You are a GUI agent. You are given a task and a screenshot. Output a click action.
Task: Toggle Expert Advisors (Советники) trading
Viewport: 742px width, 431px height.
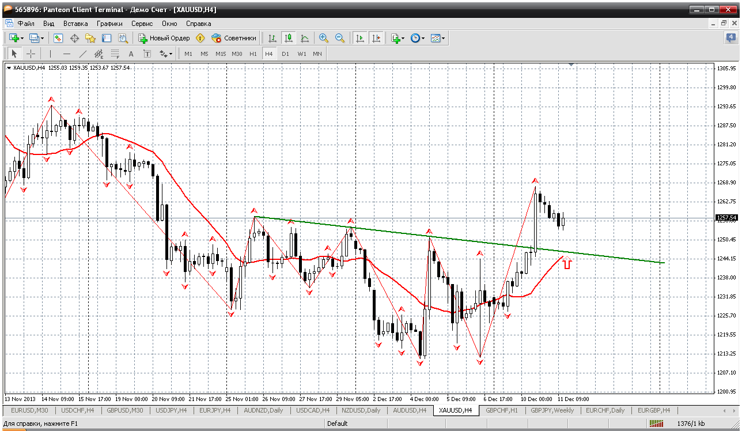tap(233, 38)
